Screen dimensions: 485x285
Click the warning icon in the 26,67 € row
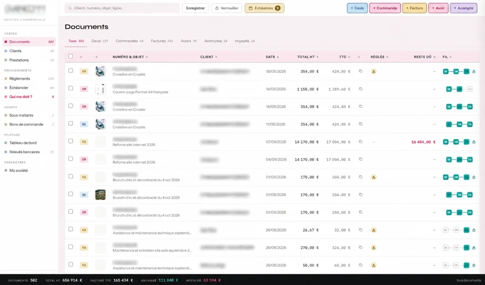click(x=374, y=230)
